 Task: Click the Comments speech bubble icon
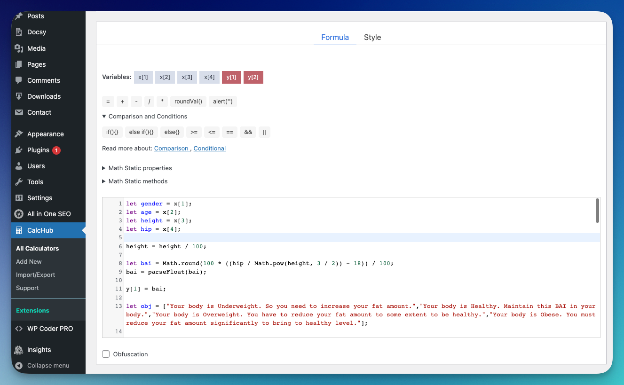coord(19,80)
